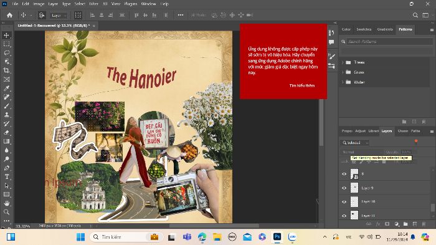Open Microsoft Edge from the taskbar
The image size is (436, 245).
click(202, 237)
